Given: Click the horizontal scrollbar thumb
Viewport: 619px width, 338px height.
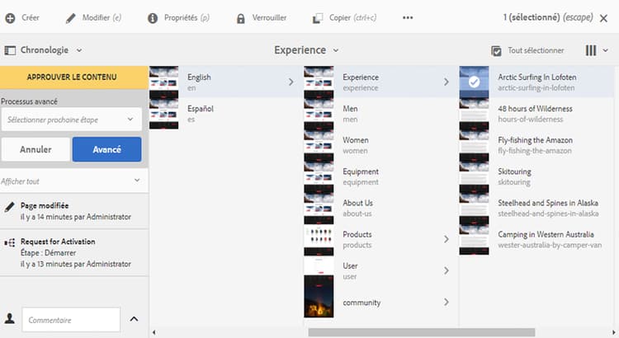Looking at the screenshot, I should 422,332.
